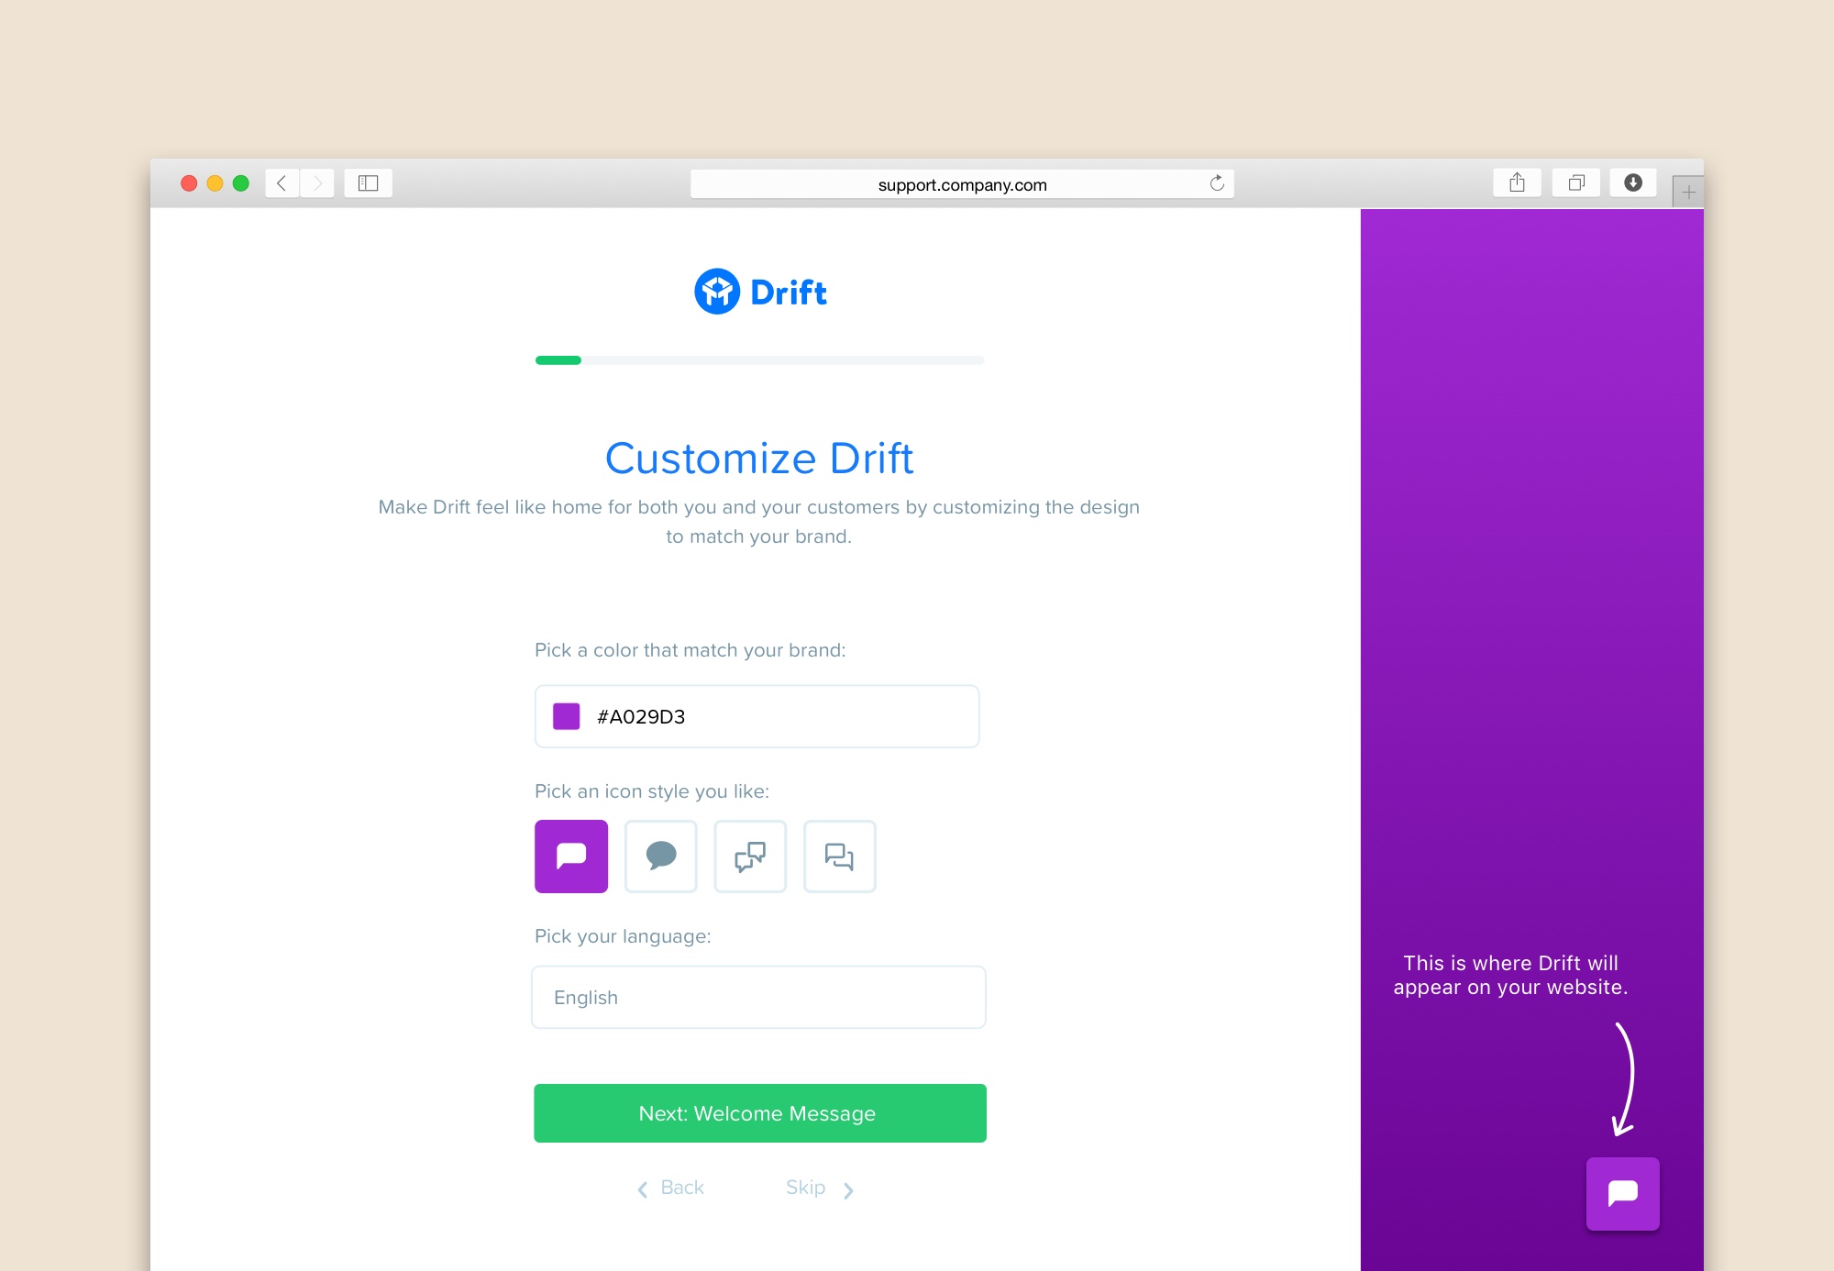Viewport: 1834px width, 1271px height.
Task: Open the Drift chat widget preview button
Action: [x=1622, y=1193]
